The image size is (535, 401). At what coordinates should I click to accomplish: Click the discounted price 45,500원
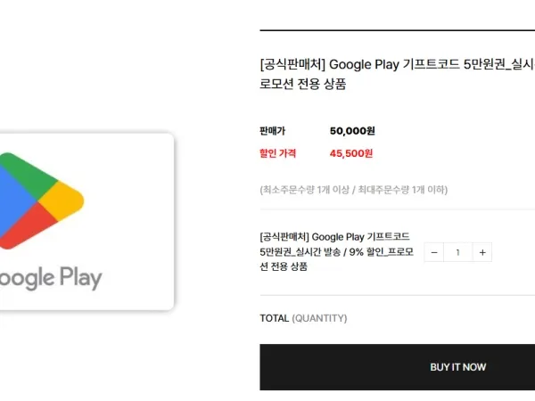click(x=351, y=153)
